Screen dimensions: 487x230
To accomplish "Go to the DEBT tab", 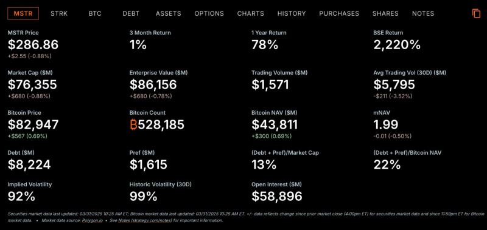I will [131, 13].
